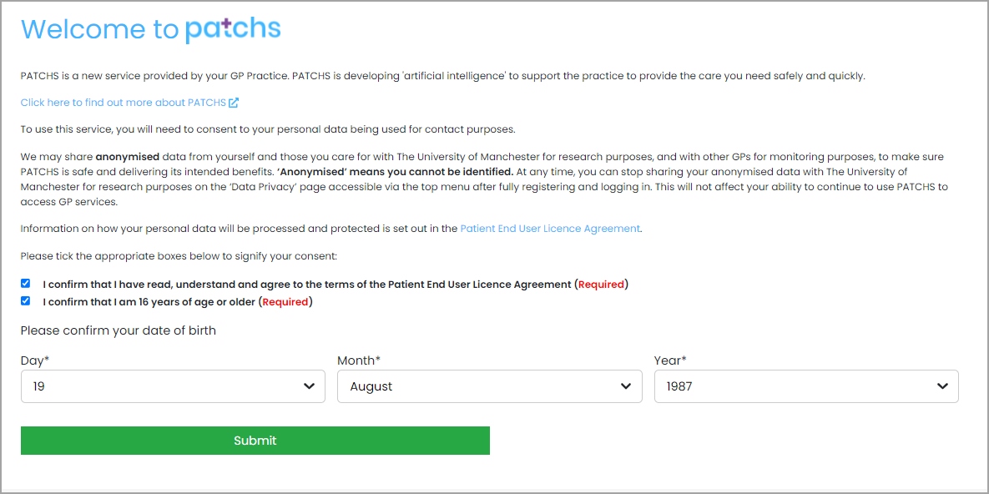The height and width of the screenshot is (494, 989).
Task: Click the 'Day*' field label
Action: pos(35,360)
